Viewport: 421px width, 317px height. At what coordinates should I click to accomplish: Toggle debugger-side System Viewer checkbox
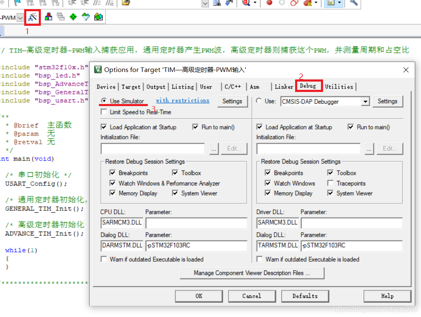[x=331, y=193]
